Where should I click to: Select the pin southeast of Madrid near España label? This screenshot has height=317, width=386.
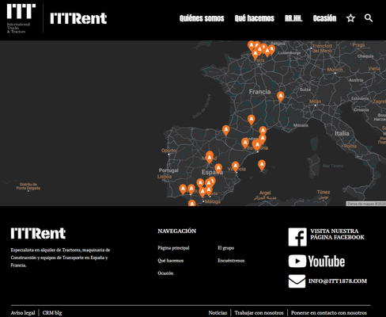click(x=218, y=169)
